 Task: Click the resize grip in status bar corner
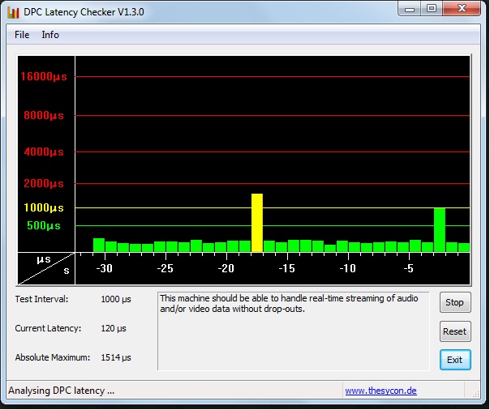pos(475,394)
